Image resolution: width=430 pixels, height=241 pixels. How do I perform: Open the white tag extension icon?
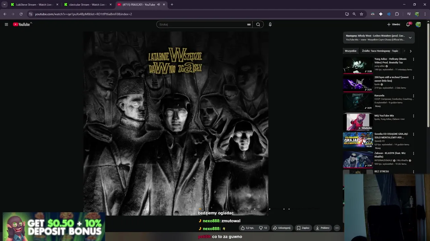pyautogui.click(x=381, y=14)
